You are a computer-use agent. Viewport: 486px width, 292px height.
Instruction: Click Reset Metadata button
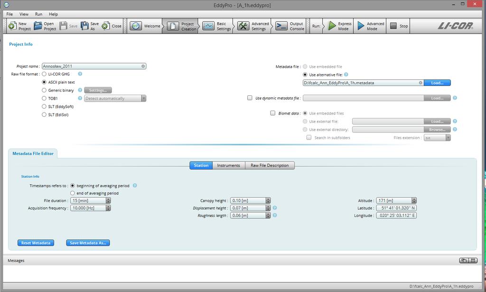[36, 243]
